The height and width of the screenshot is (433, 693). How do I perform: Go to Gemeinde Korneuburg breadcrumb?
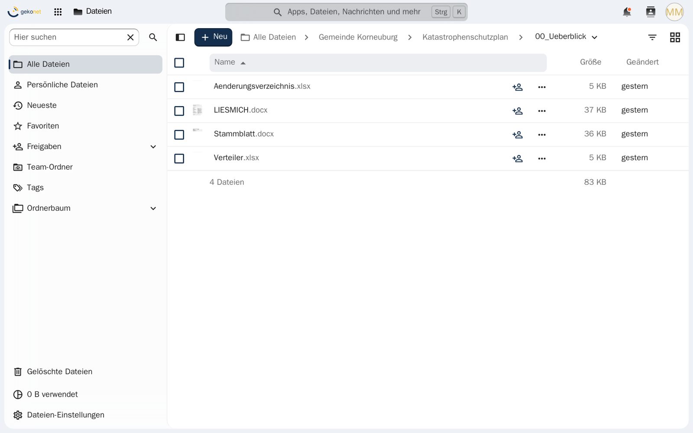[358, 37]
